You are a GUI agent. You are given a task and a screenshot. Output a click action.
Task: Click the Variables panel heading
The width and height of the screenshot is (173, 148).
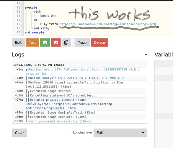click(x=164, y=55)
